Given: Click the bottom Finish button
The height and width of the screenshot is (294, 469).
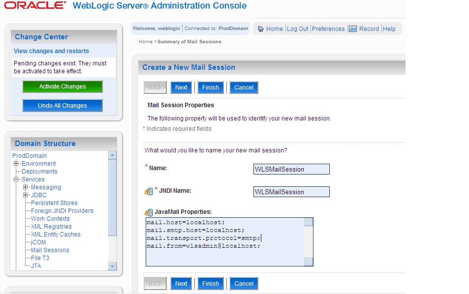Looking at the screenshot, I should [210, 284].
